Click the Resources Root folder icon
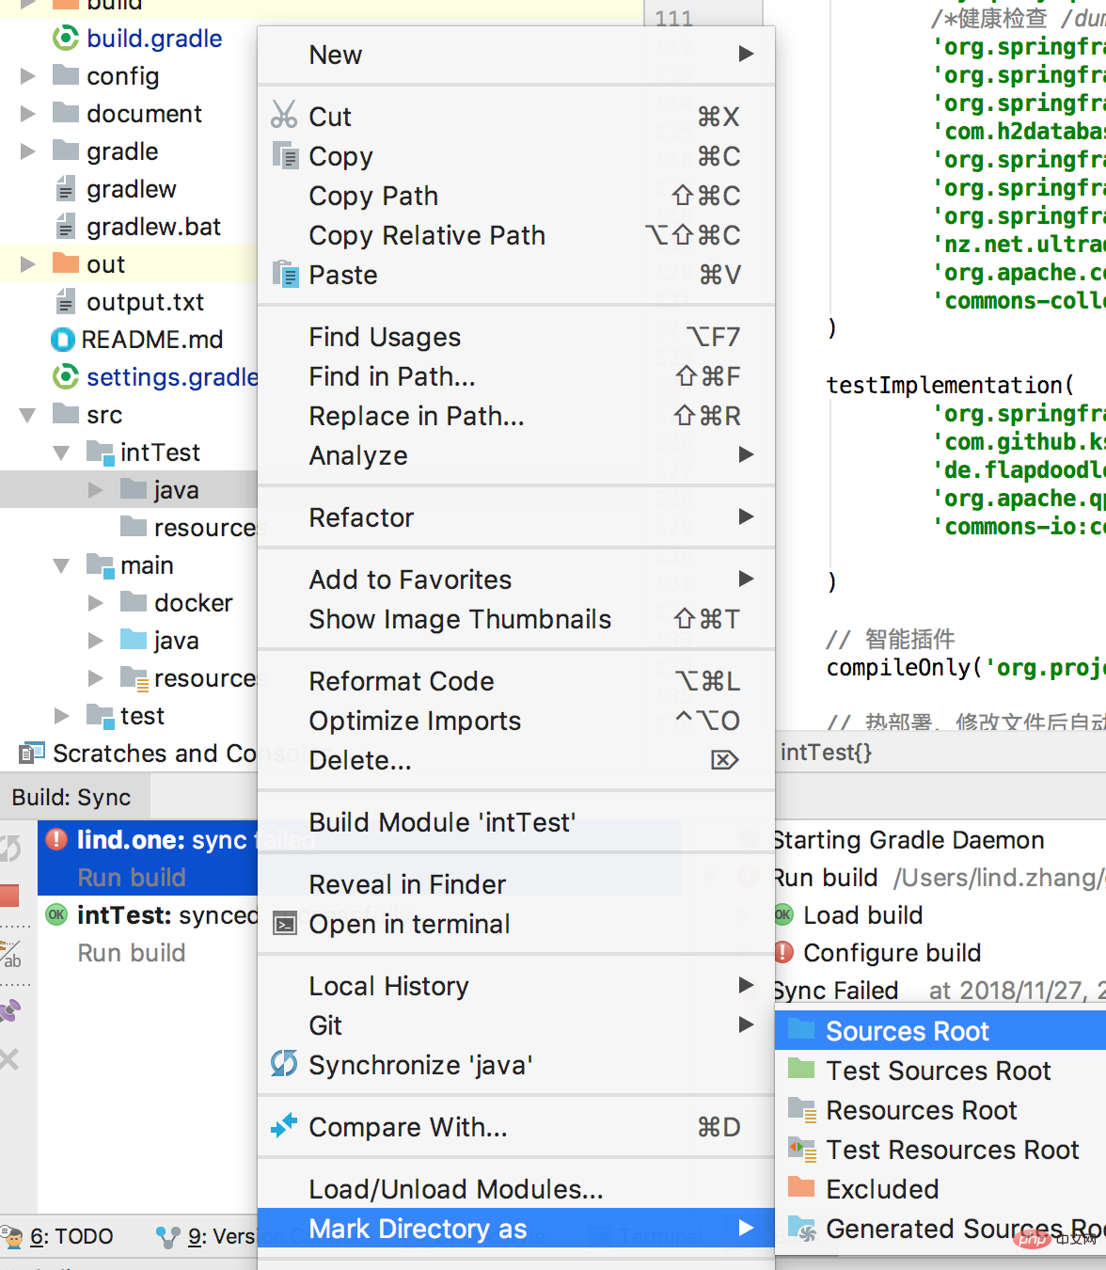The image size is (1106, 1270). click(802, 1109)
